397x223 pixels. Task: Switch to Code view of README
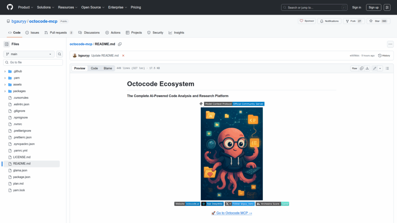(94, 68)
